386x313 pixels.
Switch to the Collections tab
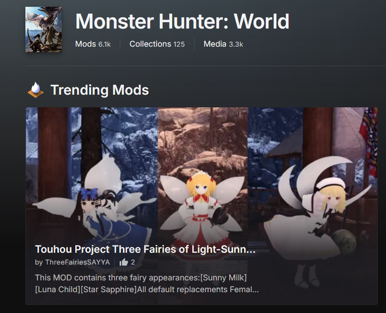pos(157,44)
